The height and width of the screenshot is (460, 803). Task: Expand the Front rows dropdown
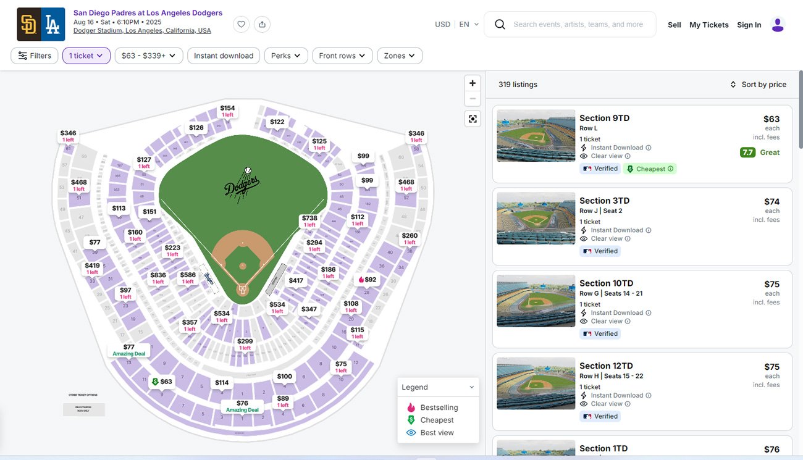coord(343,56)
